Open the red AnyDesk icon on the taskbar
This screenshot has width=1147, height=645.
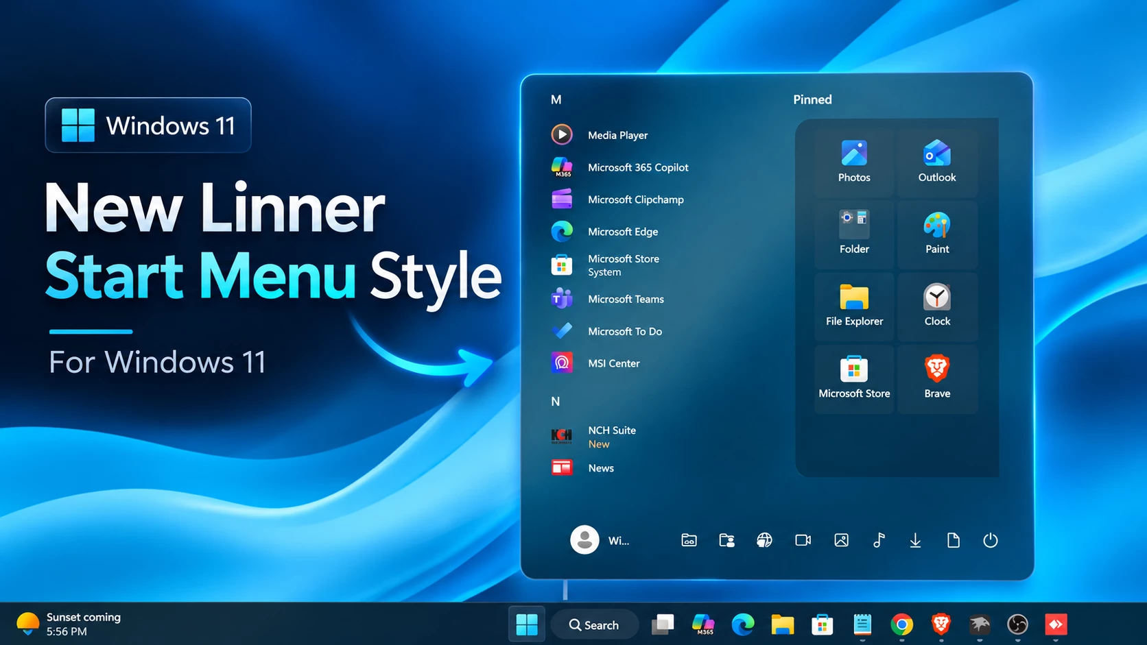(x=1056, y=624)
